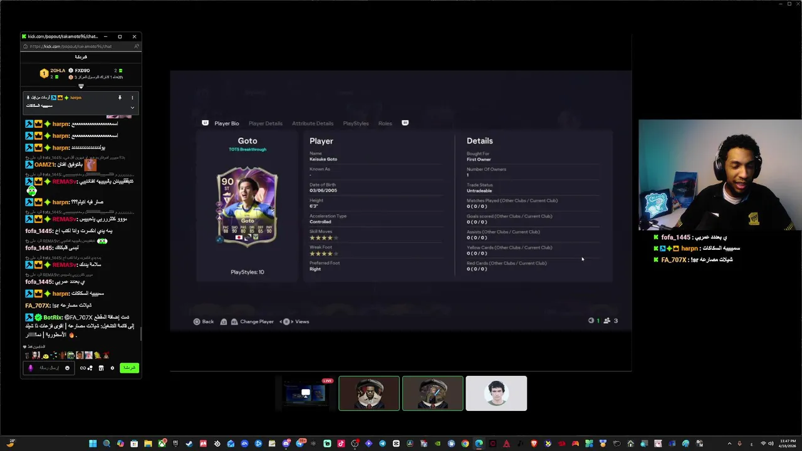Select the LIVE screen share thumbnail

tap(305, 393)
